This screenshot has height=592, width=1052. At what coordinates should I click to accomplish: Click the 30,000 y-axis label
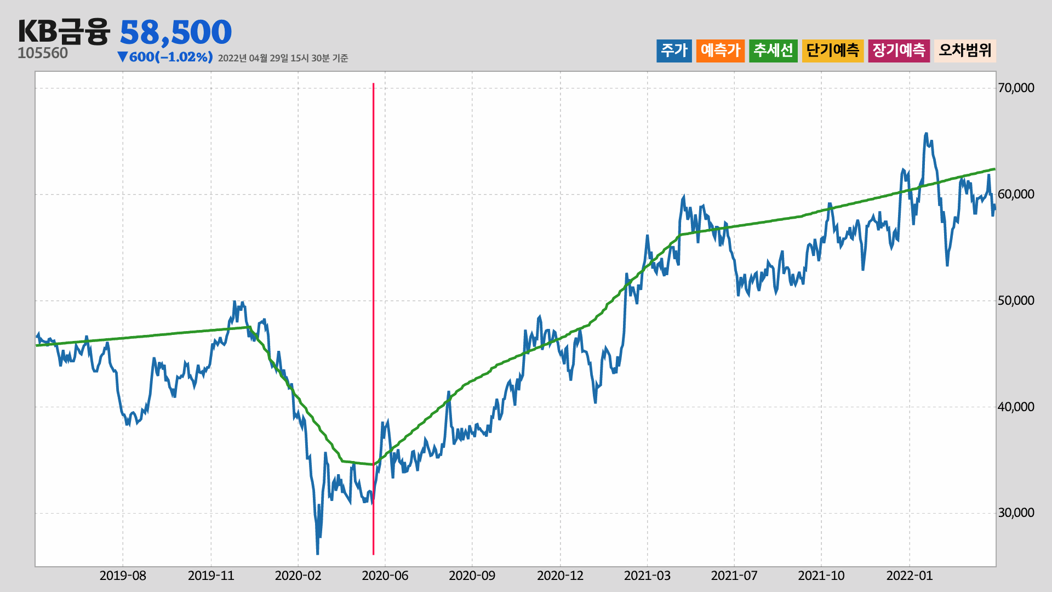[x=1016, y=513]
